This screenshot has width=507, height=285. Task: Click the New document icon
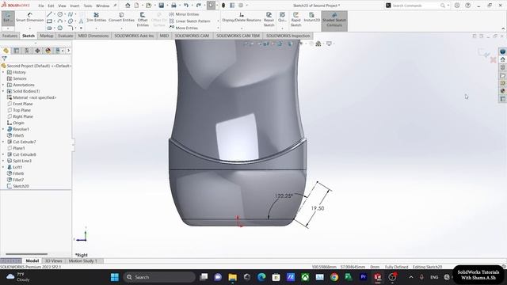(136, 6)
